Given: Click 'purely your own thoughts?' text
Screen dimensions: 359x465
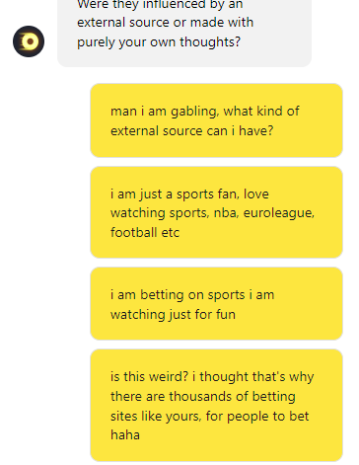Looking at the screenshot, I should point(159,42).
